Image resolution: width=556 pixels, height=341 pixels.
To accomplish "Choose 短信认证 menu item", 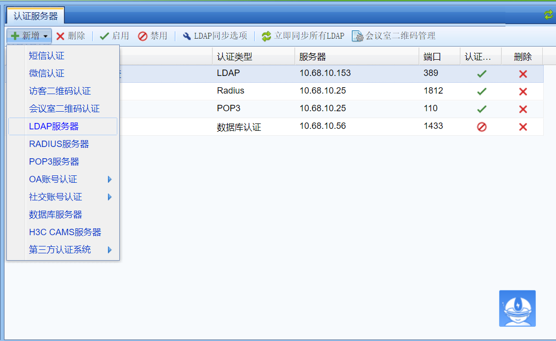I will pyautogui.click(x=47, y=56).
